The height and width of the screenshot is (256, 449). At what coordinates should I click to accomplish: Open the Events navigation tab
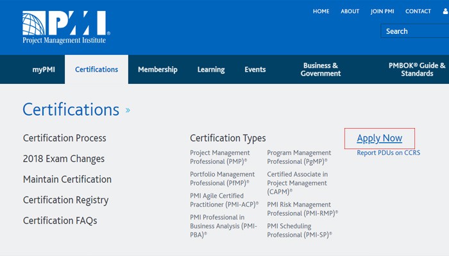point(255,69)
